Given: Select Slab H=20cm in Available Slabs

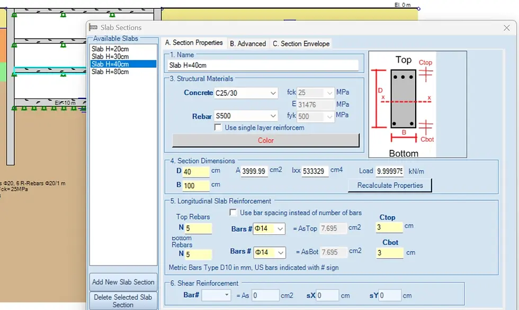Looking at the screenshot, I should click(x=123, y=49).
